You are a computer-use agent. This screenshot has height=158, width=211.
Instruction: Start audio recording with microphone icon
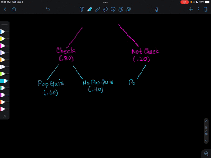[x=156, y=10]
